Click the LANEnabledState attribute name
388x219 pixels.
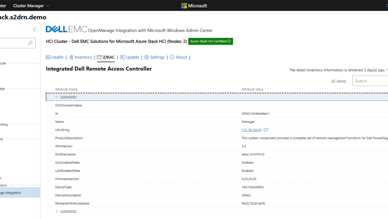click(68, 171)
